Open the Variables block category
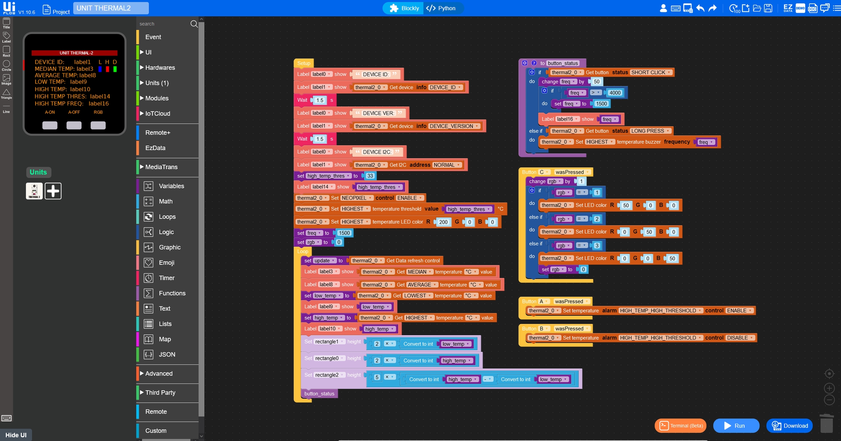841x441 pixels. (171, 186)
